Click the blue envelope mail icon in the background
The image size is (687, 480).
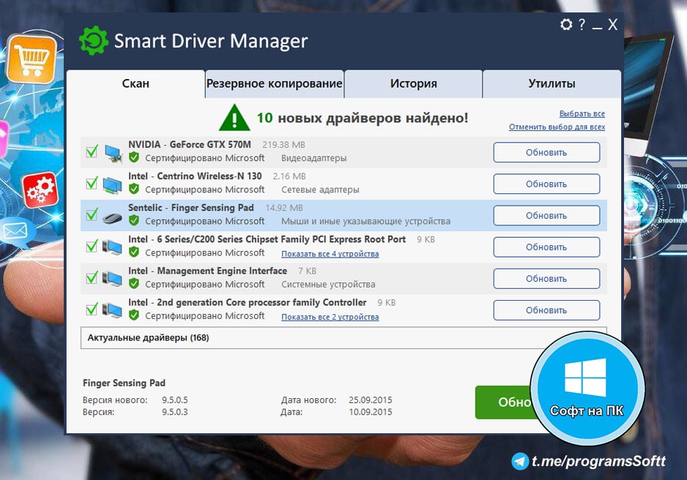coord(15,230)
